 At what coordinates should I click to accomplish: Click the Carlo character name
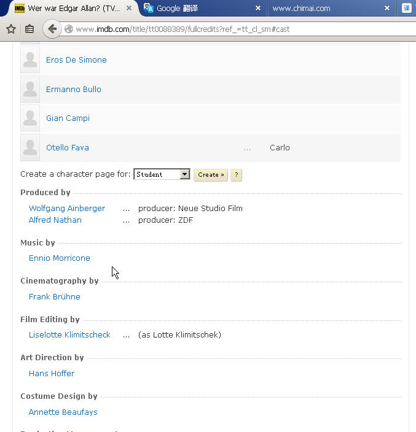(x=280, y=148)
